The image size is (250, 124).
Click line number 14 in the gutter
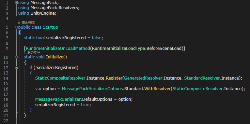[x=6, y=78]
